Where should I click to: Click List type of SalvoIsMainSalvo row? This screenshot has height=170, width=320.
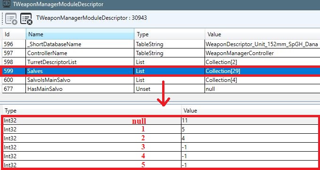(x=169, y=80)
